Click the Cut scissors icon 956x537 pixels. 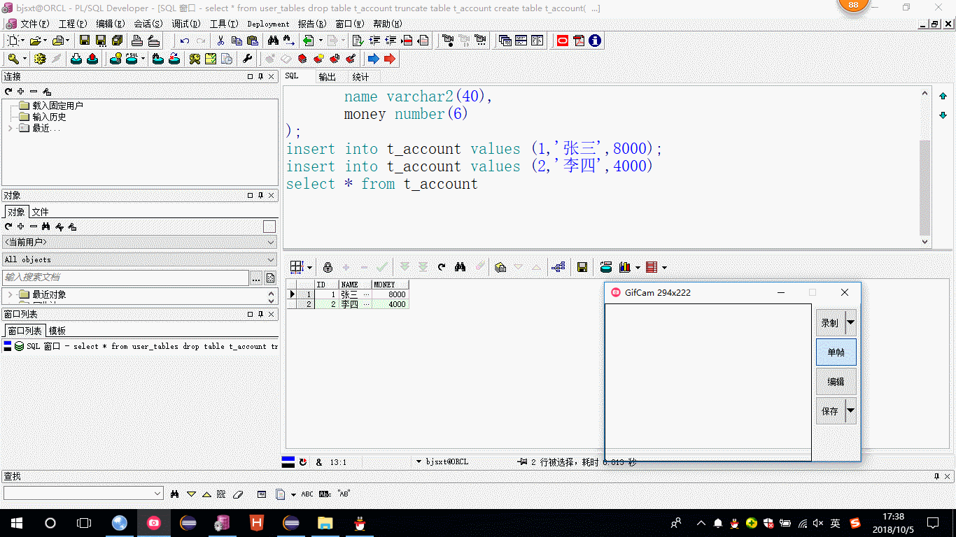pyautogui.click(x=220, y=41)
